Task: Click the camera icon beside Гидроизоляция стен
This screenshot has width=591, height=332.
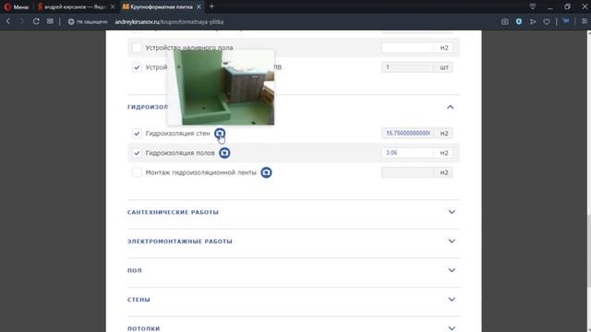Action: [x=220, y=133]
